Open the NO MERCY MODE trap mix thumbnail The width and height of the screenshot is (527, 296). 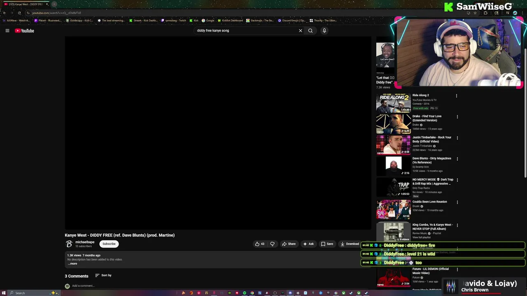(393, 187)
